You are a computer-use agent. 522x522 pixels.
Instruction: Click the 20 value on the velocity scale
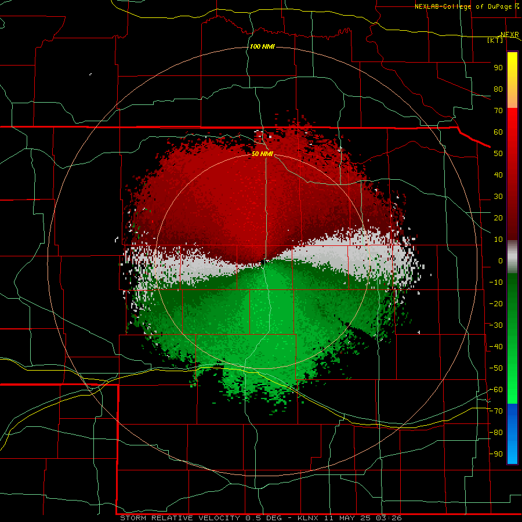[x=498, y=218]
